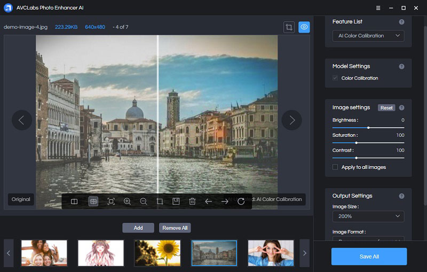Enable Apply to all images checkbox
The height and width of the screenshot is (272, 427).
coord(335,167)
